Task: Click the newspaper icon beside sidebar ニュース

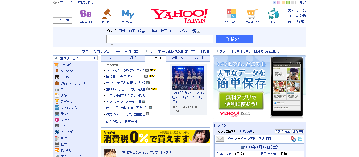Action: coord(57,89)
